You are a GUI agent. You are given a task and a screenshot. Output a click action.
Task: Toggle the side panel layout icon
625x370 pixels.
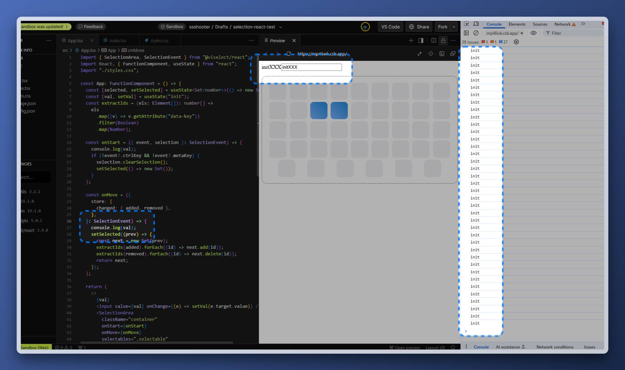coord(421,41)
